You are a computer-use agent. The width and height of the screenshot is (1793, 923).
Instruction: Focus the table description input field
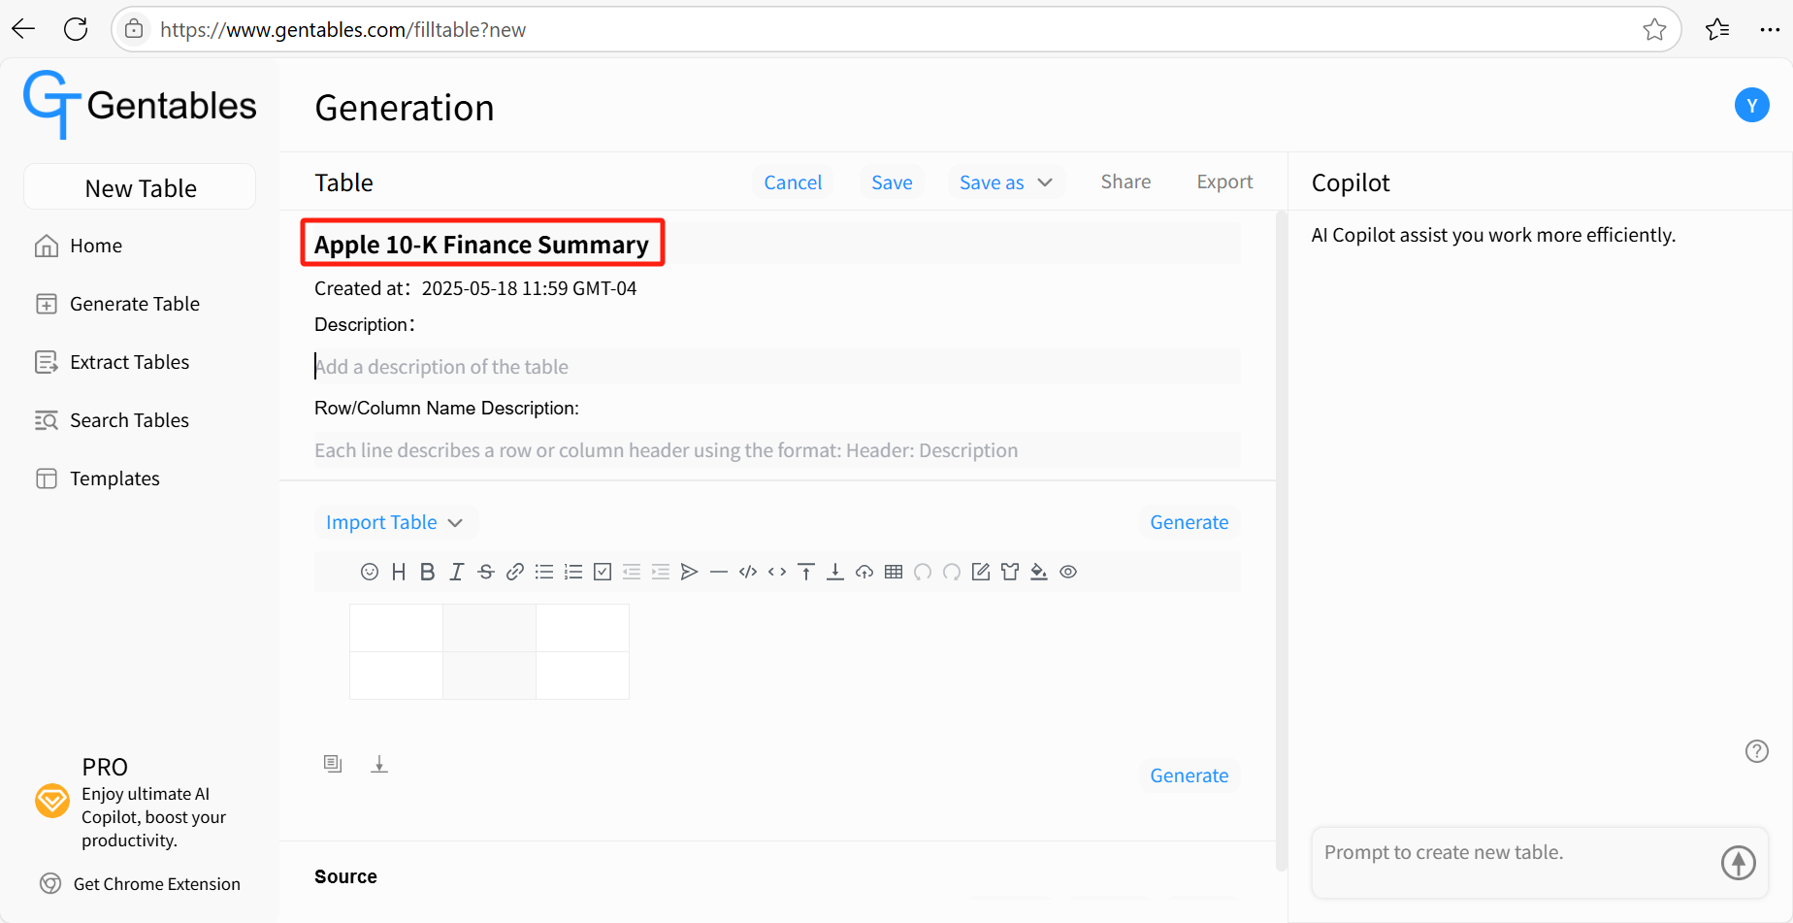pos(776,367)
